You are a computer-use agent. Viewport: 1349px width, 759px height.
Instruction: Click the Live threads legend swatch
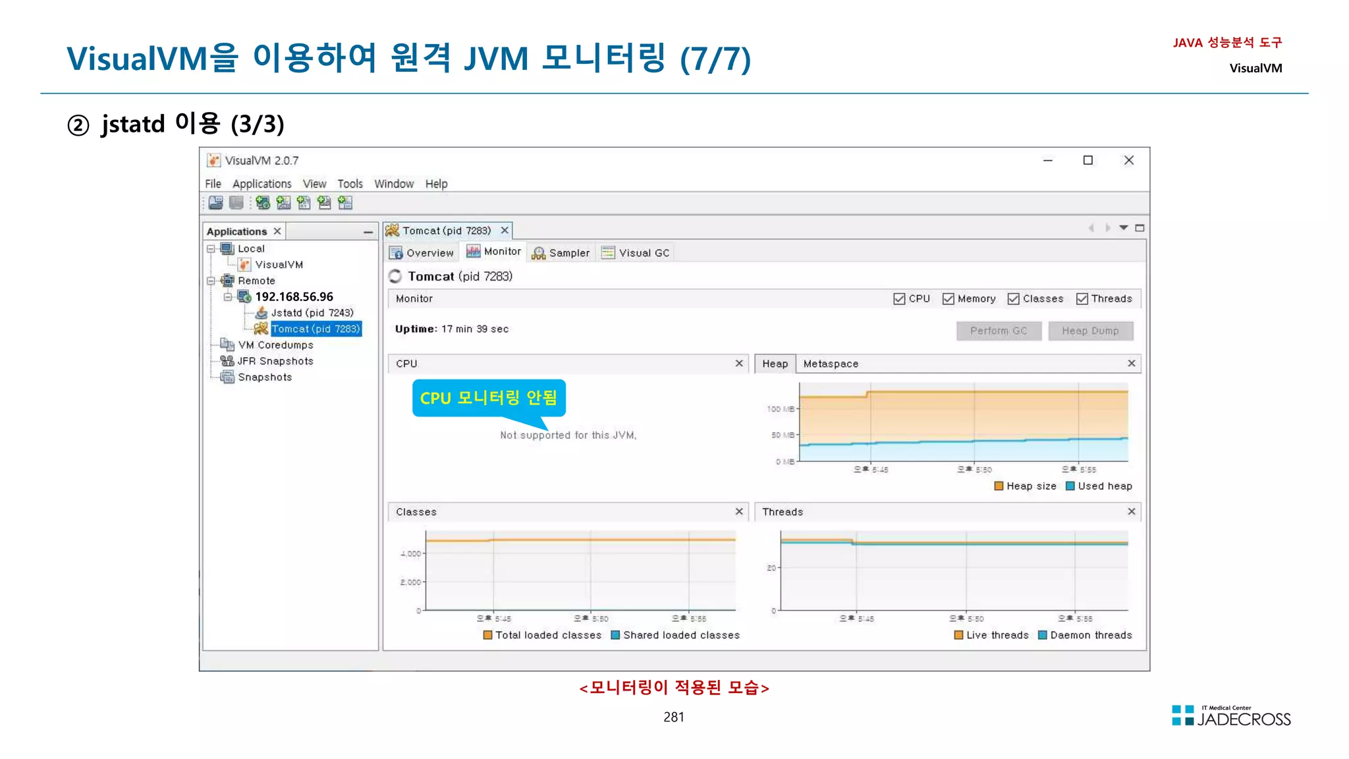tap(959, 635)
